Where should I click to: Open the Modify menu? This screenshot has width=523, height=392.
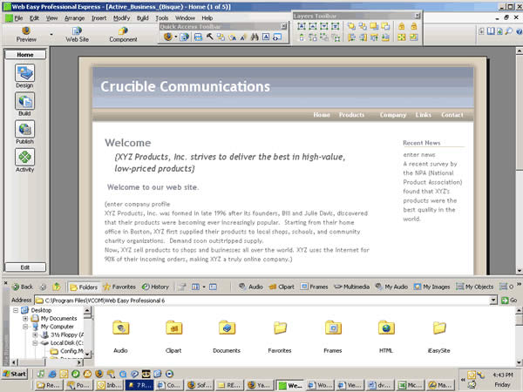pyautogui.click(x=121, y=18)
